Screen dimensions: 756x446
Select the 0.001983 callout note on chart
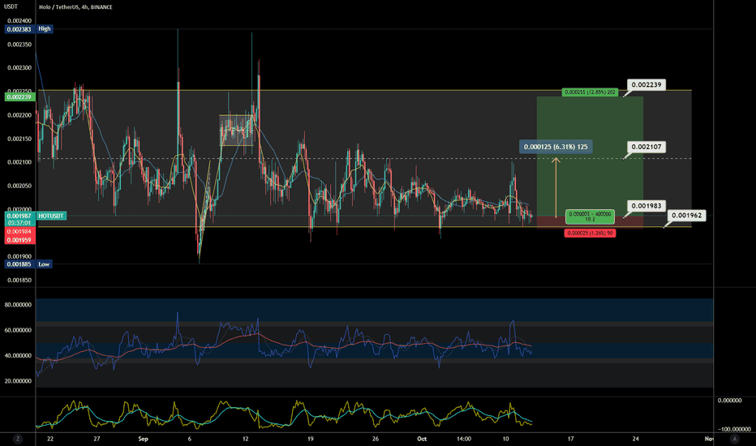(646, 206)
